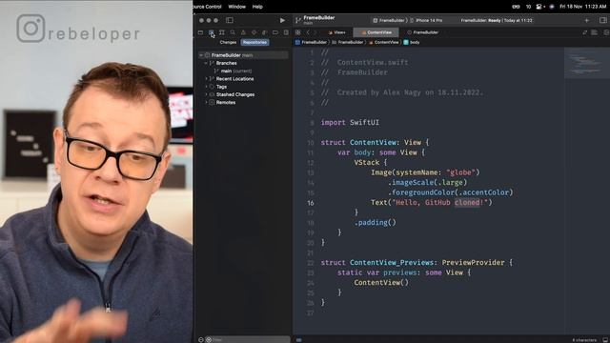The height and width of the screenshot is (343, 610).
Task: Open the Find navigator magnifier icon
Action: coord(233,32)
